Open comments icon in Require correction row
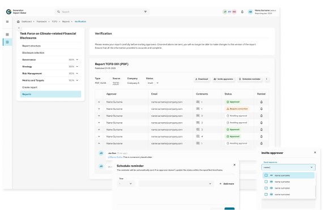 coord(198,109)
